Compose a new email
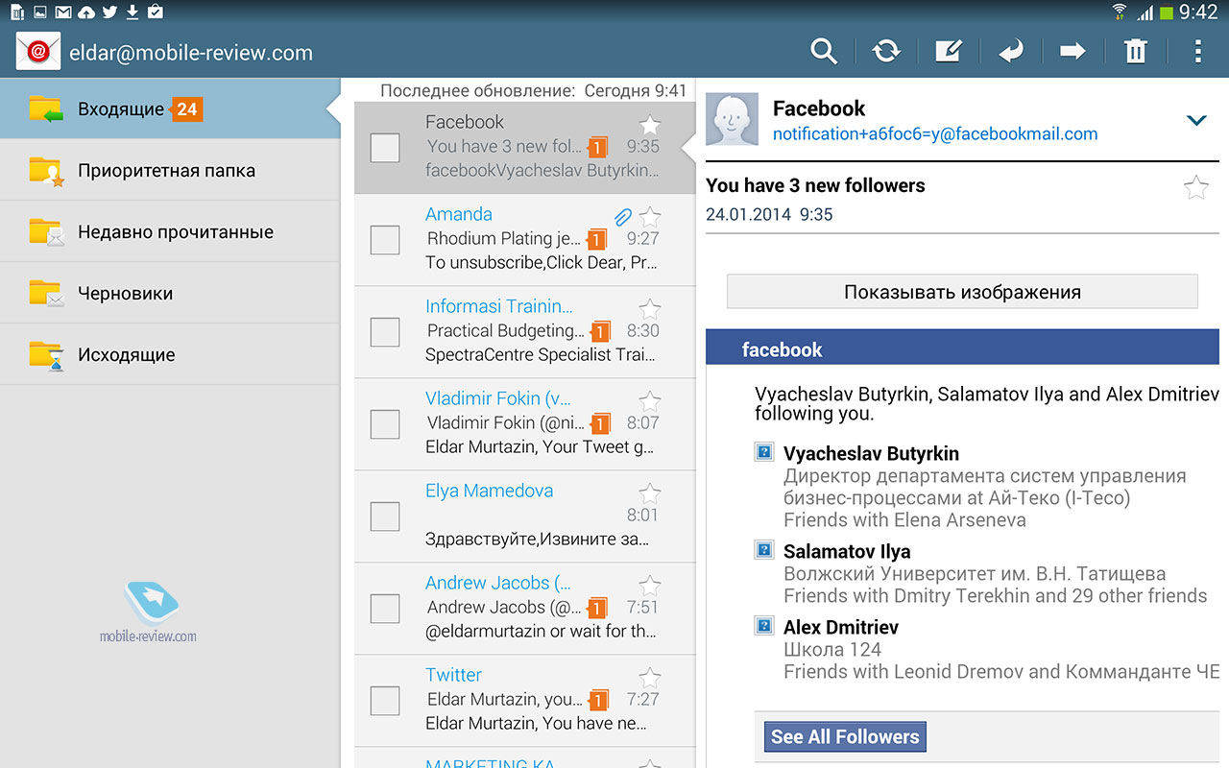 tap(949, 52)
